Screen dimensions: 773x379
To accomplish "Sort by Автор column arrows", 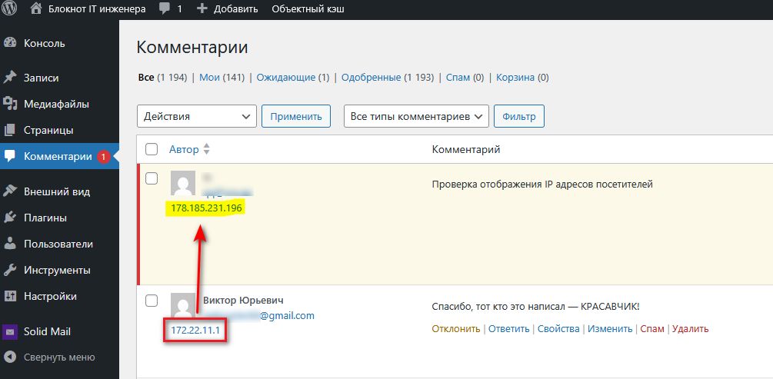I will click(206, 149).
